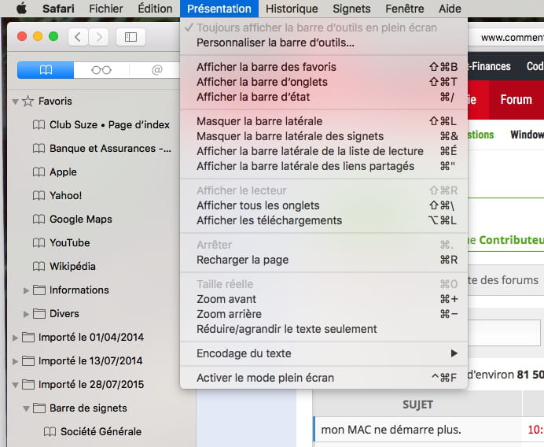Click the YouTube bookmark book icon

tap(39, 242)
